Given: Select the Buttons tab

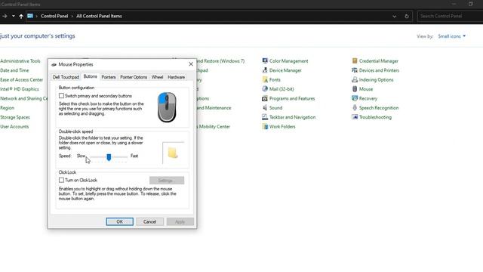Looking at the screenshot, I should click(x=91, y=76).
